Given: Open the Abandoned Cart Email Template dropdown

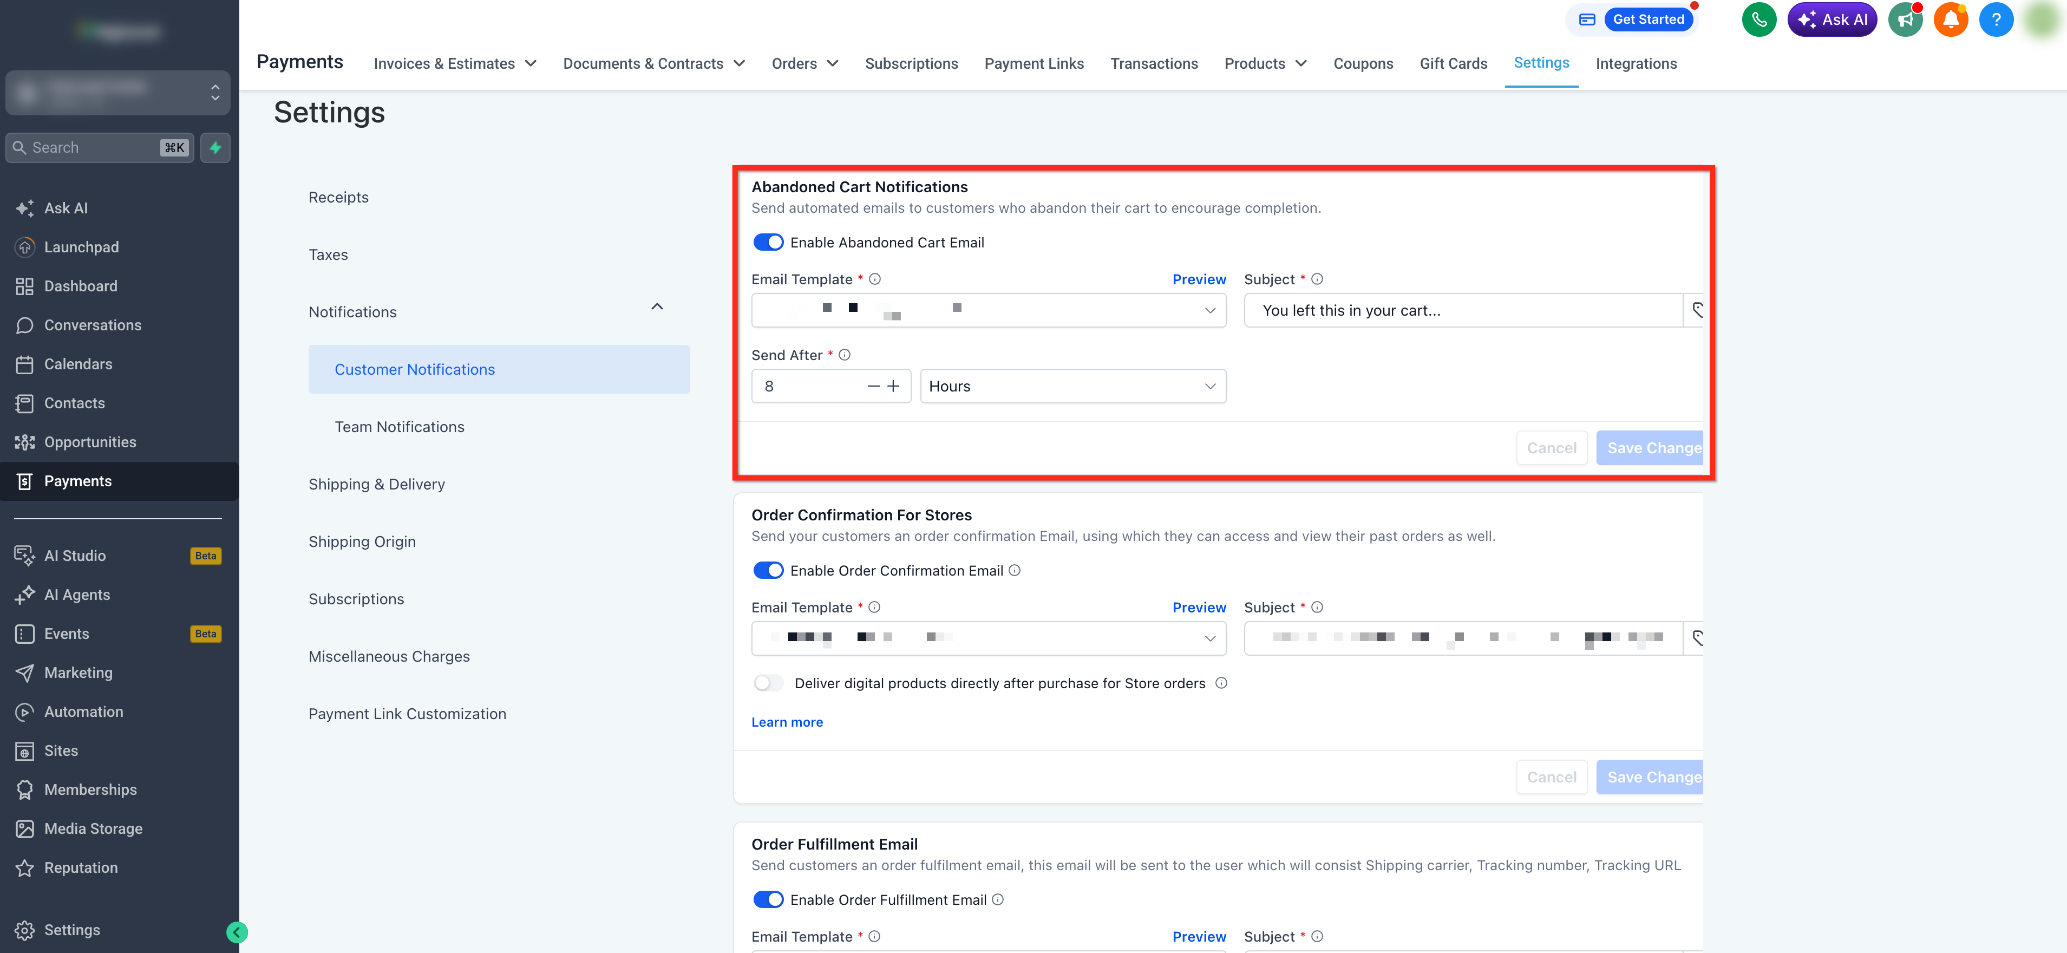Looking at the screenshot, I should pyautogui.click(x=989, y=310).
